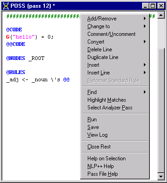Click the G("hello") = 0; code line
The image size is (167, 183).
30,37
